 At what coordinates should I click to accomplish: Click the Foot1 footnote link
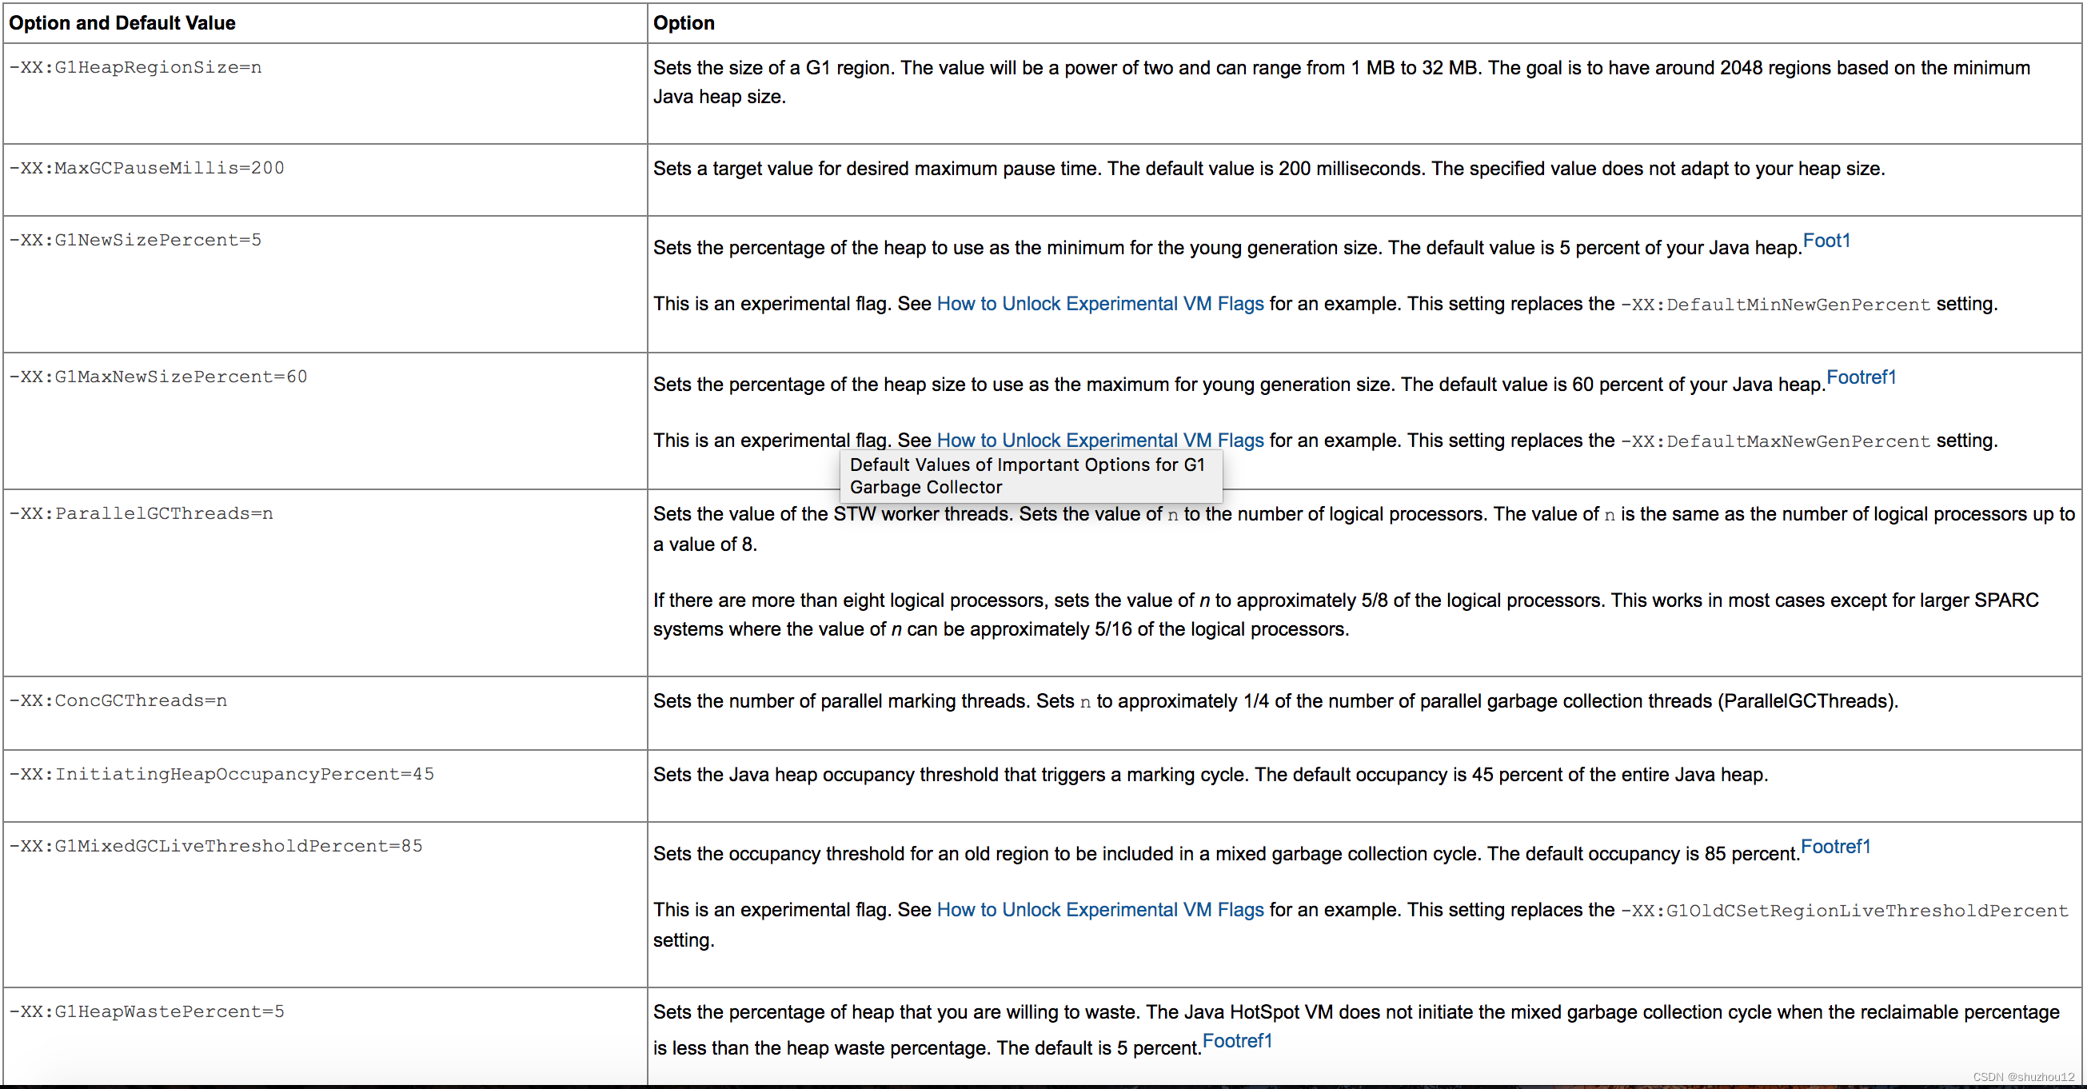(x=1826, y=241)
